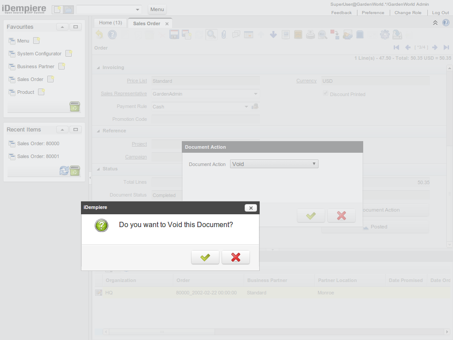Collapse the Favourites panel
453x340 pixels.
point(62,27)
